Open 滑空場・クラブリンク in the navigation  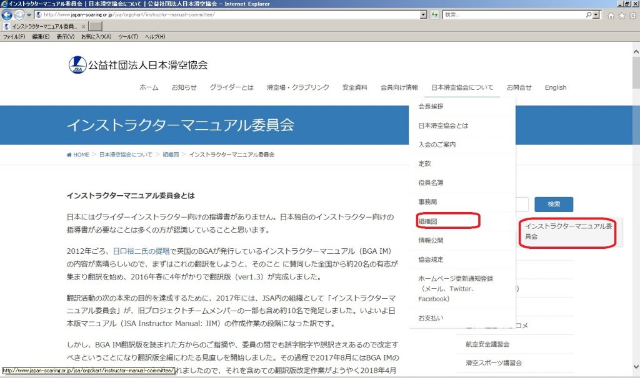coord(298,87)
